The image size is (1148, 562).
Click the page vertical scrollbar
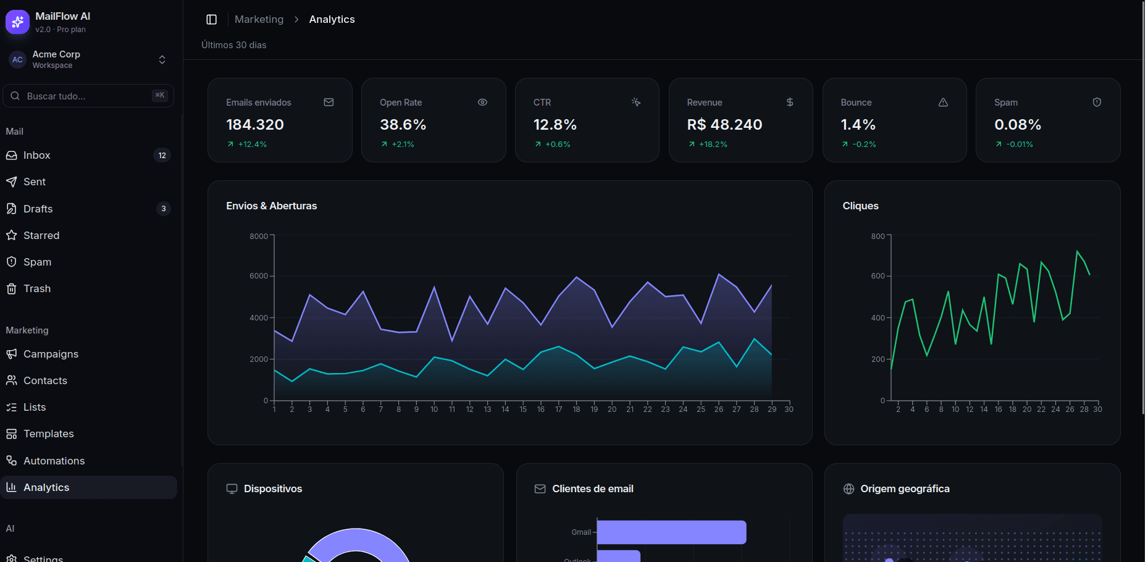1143,208
